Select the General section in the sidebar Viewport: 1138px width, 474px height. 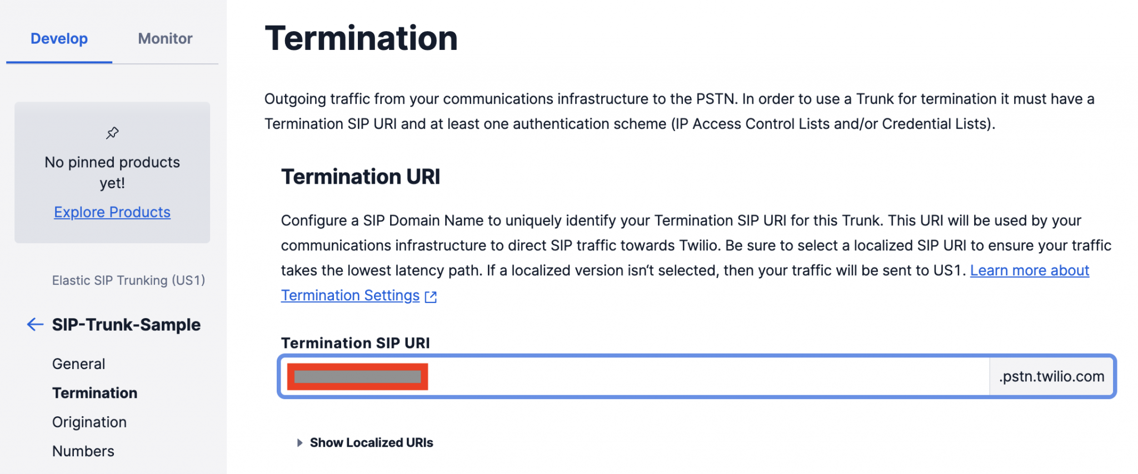pyautogui.click(x=78, y=364)
